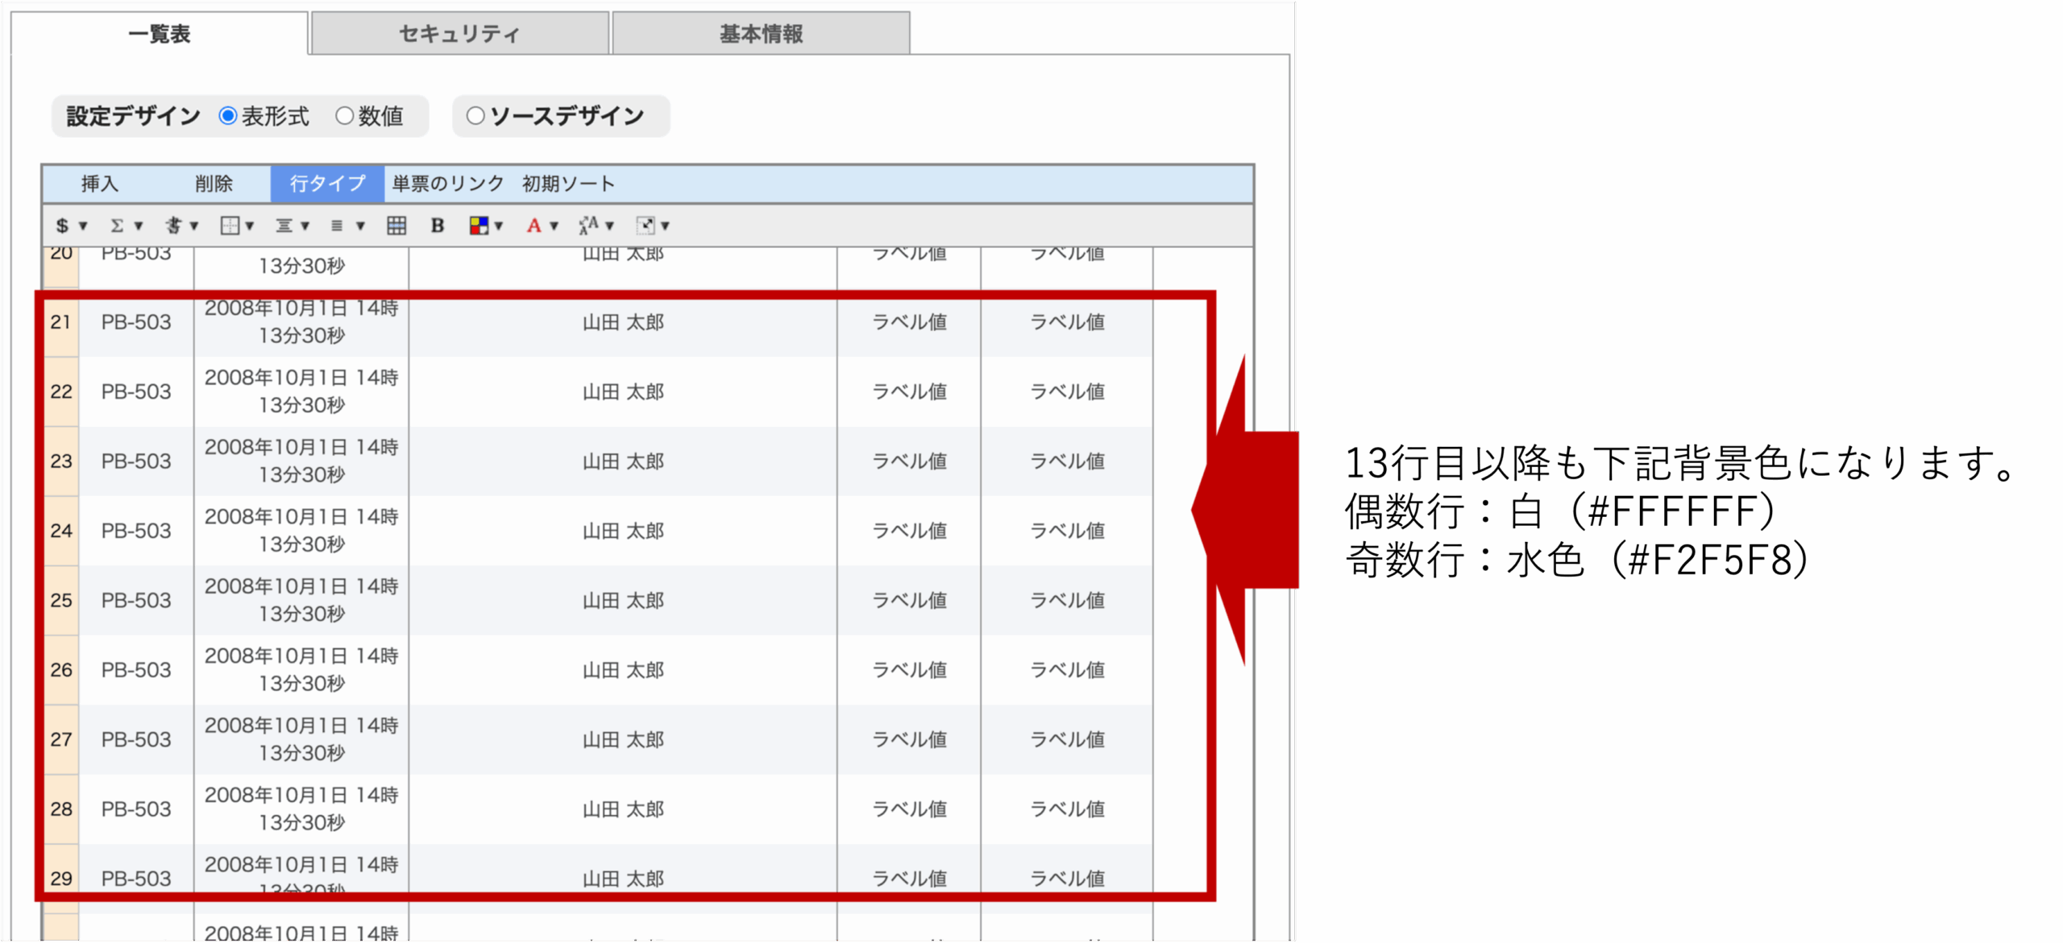Click the PB-503 cell in row 21

136,322
